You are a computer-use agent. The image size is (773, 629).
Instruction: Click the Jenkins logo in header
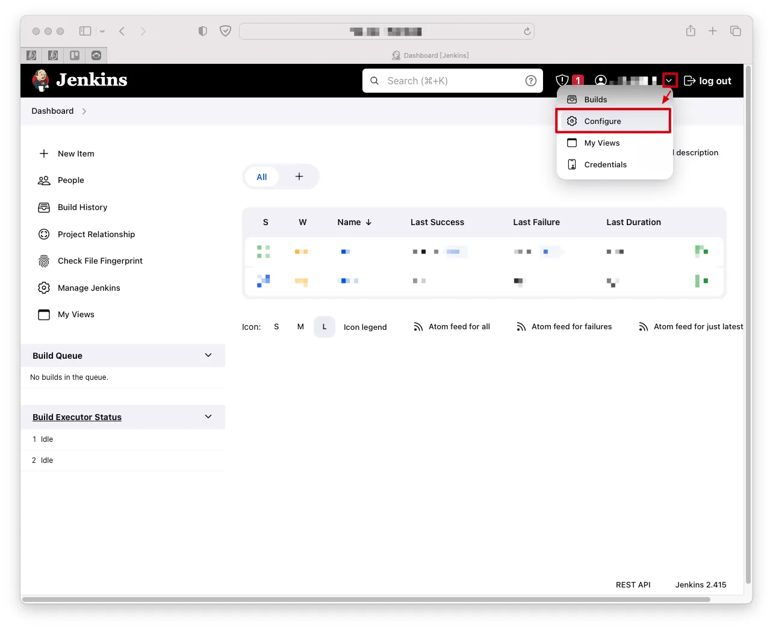80,80
